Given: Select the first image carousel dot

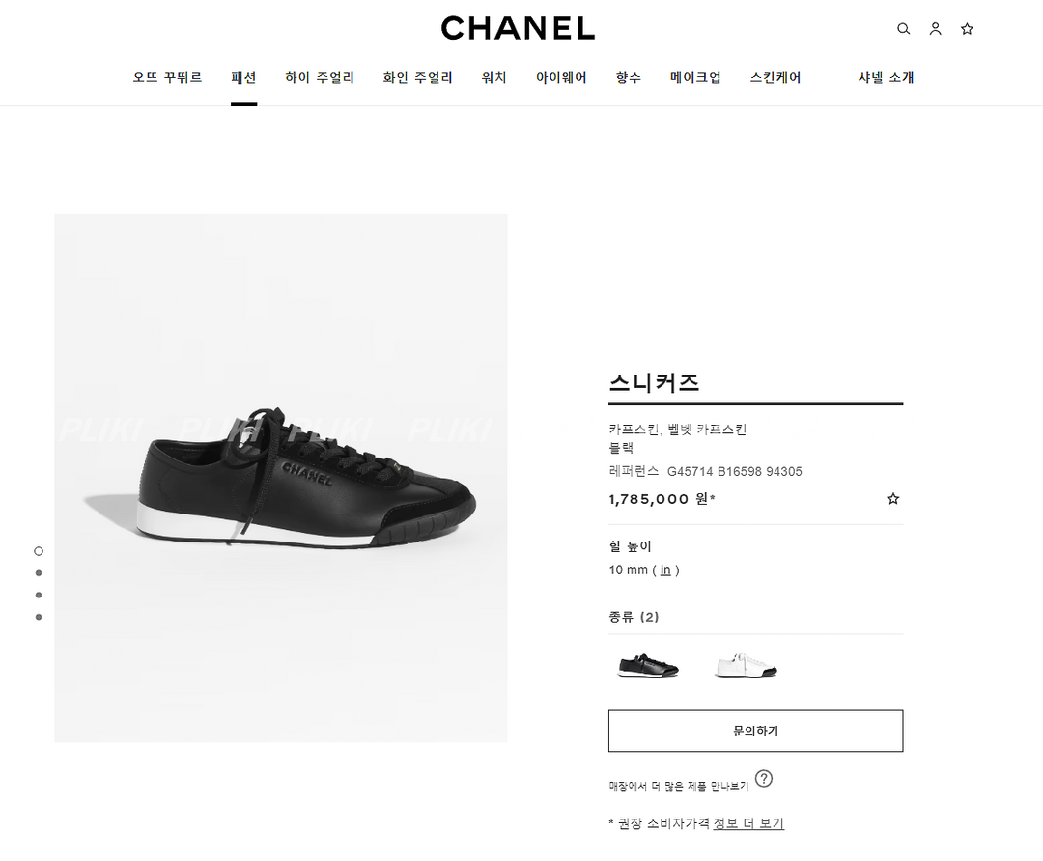Looking at the screenshot, I should [39, 551].
